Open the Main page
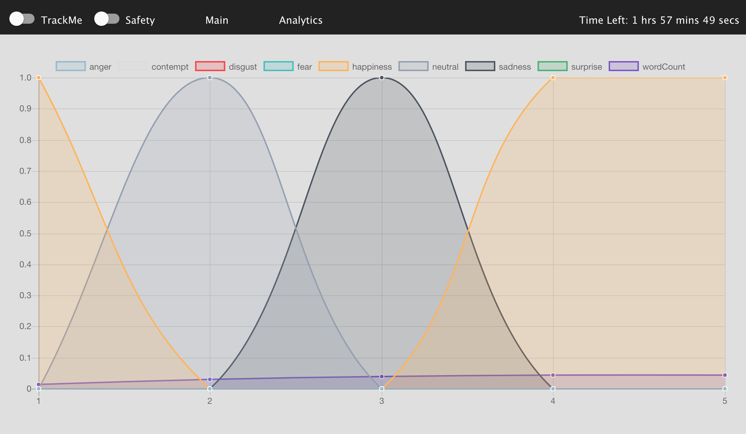Image resolution: width=746 pixels, height=434 pixels. (x=217, y=20)
